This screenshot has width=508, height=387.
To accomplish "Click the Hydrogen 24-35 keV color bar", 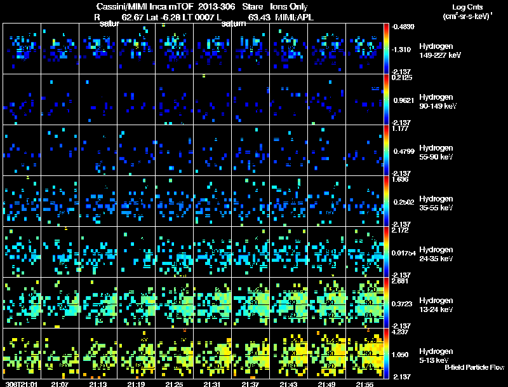I will [386, 252].
